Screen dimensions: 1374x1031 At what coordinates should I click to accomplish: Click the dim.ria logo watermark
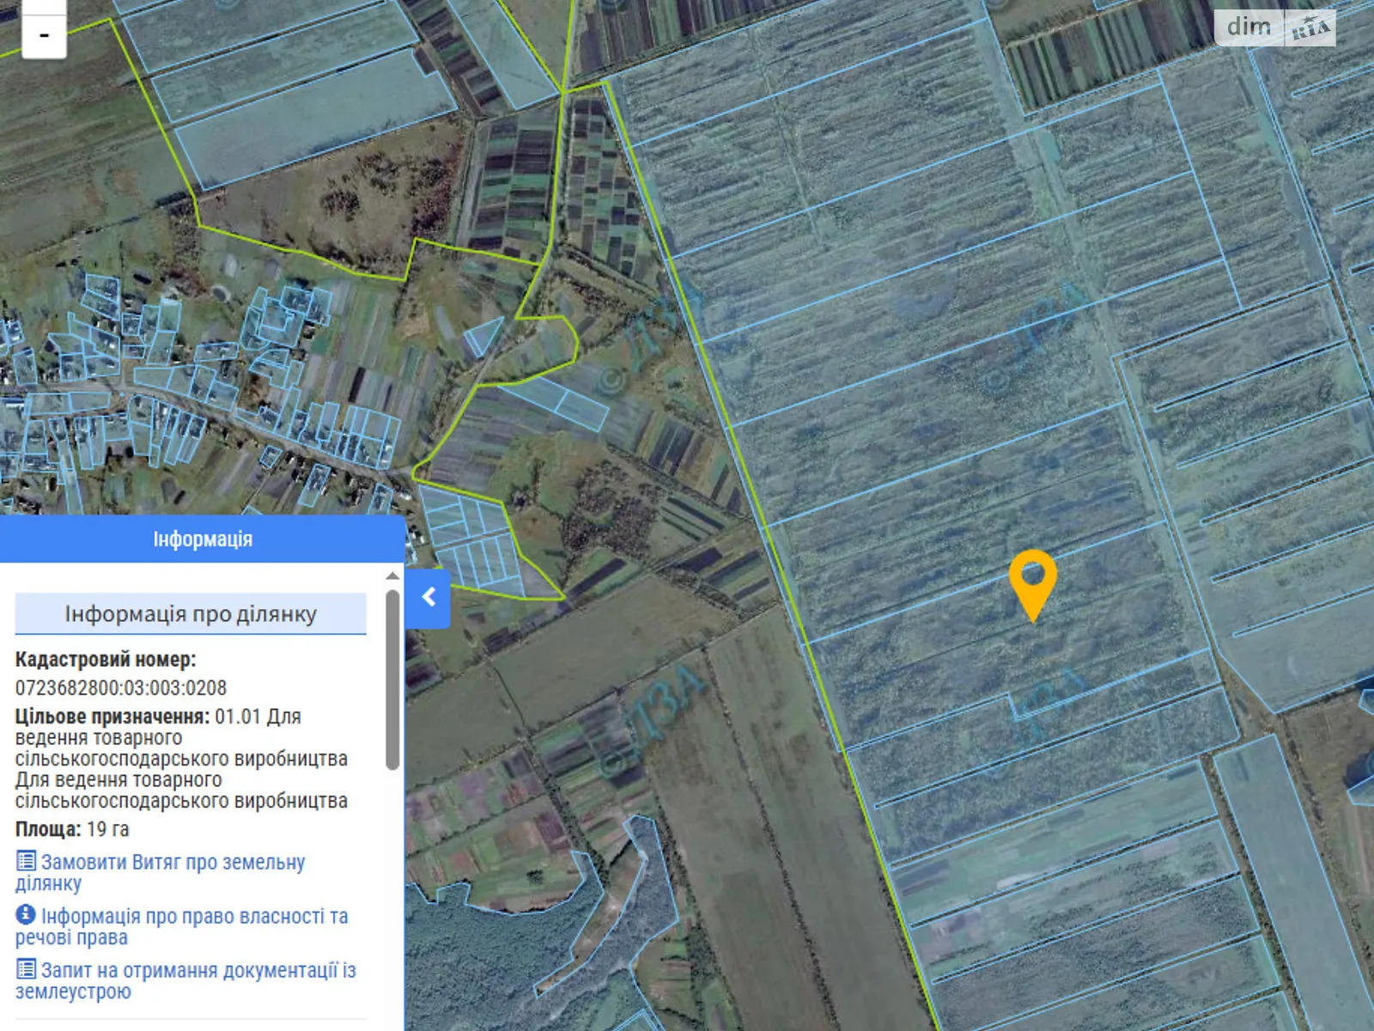coord(1274,27)
